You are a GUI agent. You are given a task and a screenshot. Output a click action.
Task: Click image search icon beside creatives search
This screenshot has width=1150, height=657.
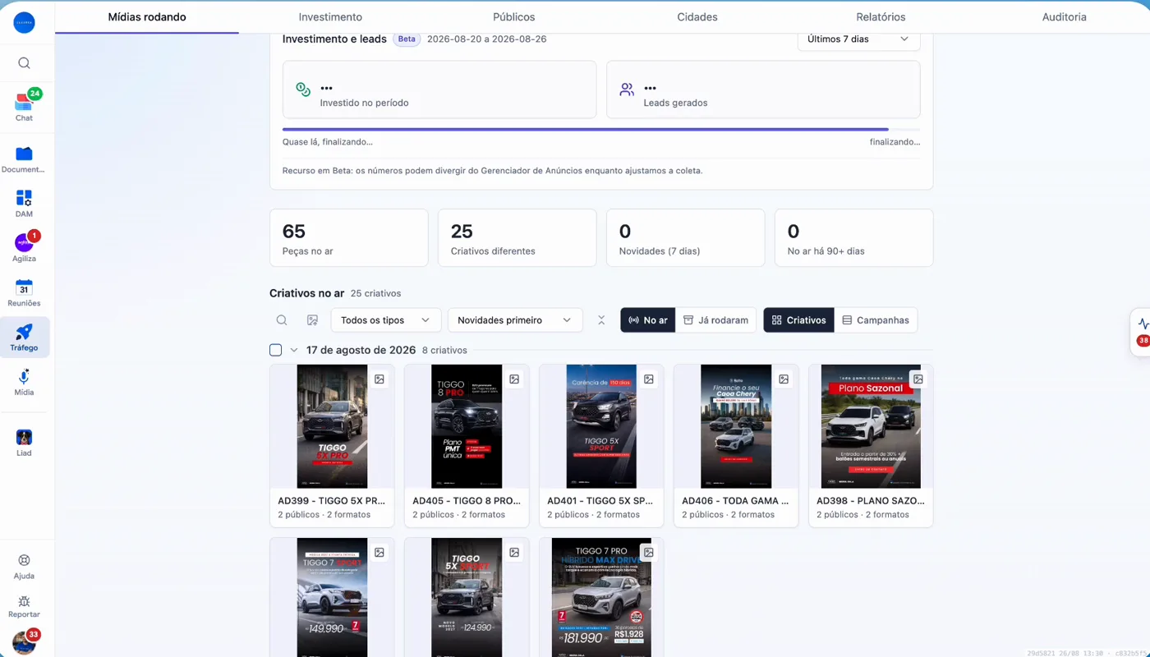(x=312, y=320)
